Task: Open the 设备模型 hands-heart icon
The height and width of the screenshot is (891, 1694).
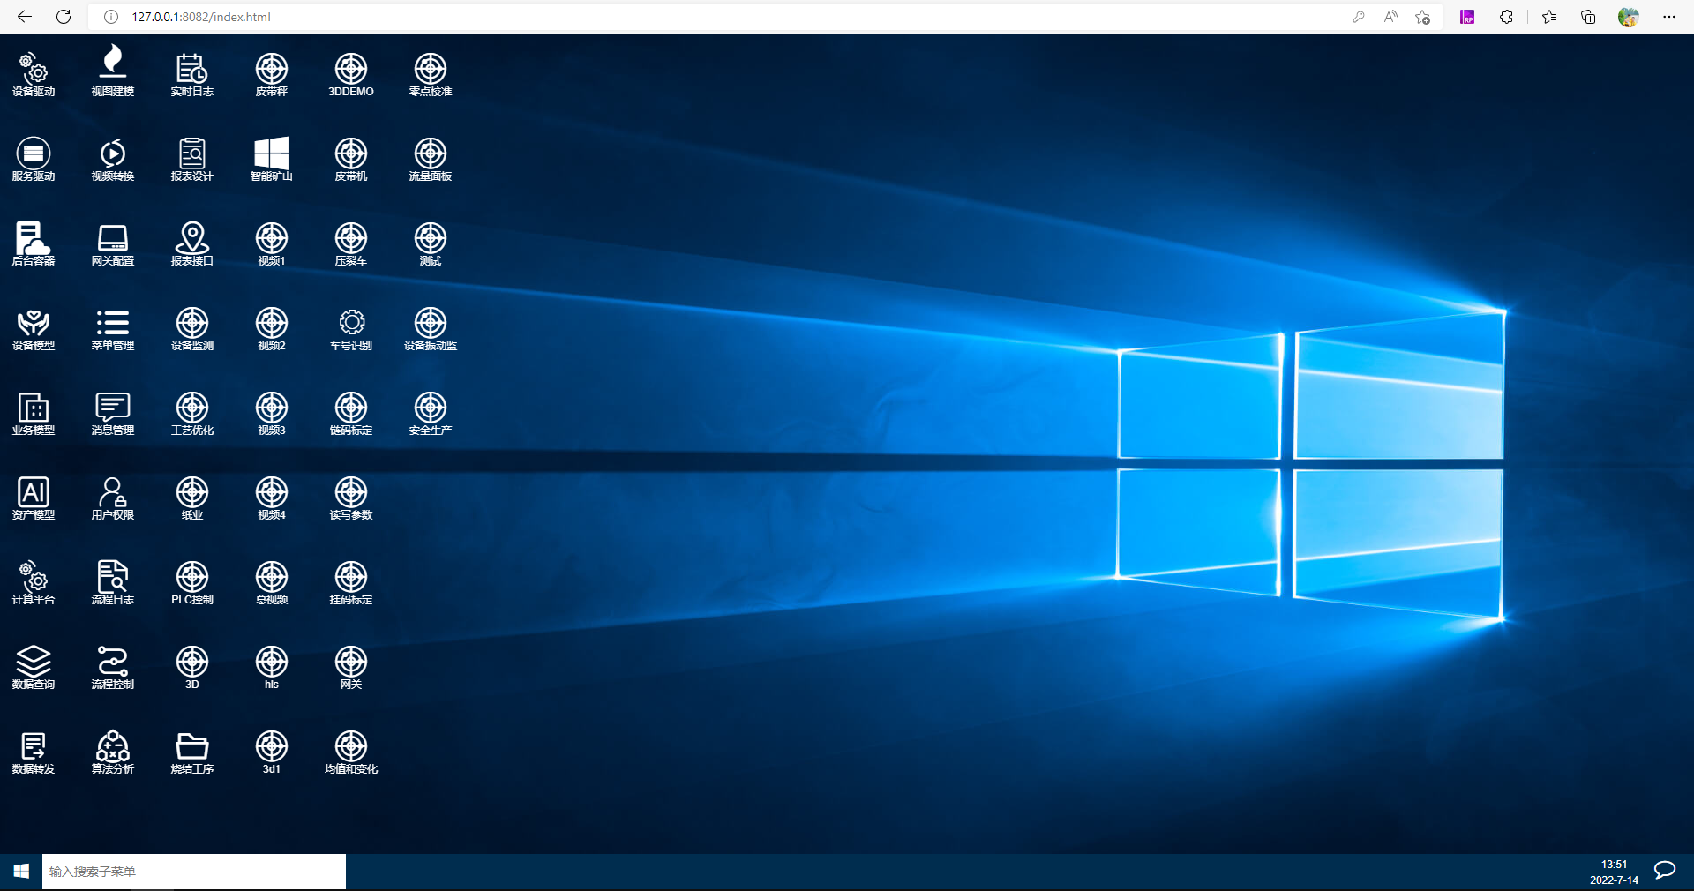Action: [x=34, y=328]
